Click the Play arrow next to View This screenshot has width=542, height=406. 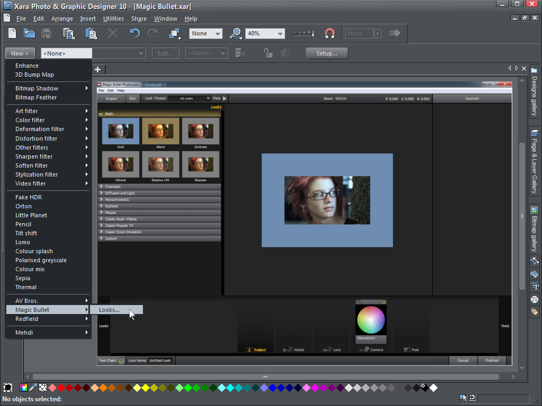point(224,98)
